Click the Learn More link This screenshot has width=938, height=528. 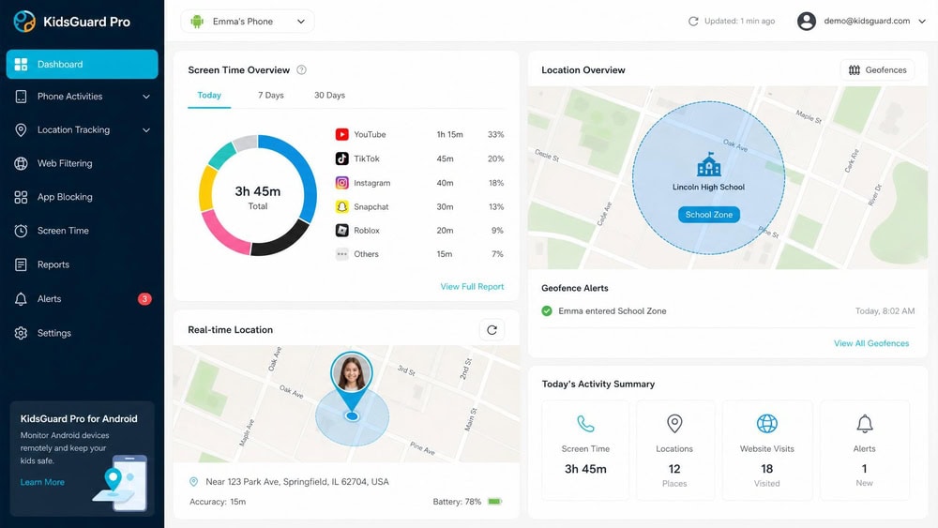pyautogui.click(x=42, y=482)
